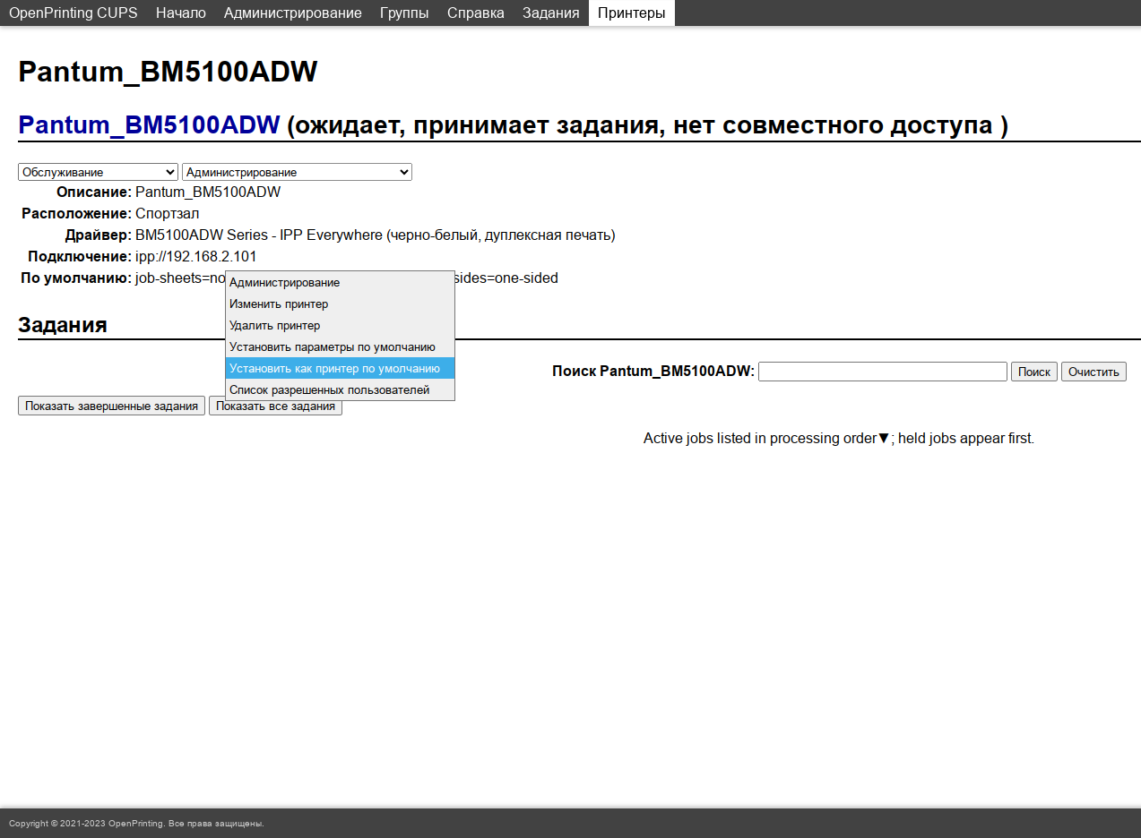Click Показать завершенные задания button
The width and height of the screenshot is (1141, 838).
111,406
